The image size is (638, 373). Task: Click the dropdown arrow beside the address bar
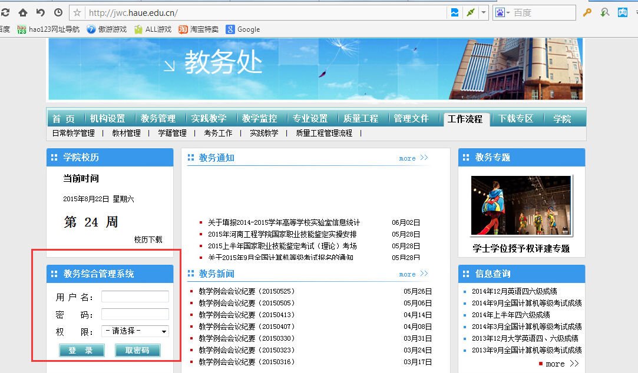(x=482, y=12)
